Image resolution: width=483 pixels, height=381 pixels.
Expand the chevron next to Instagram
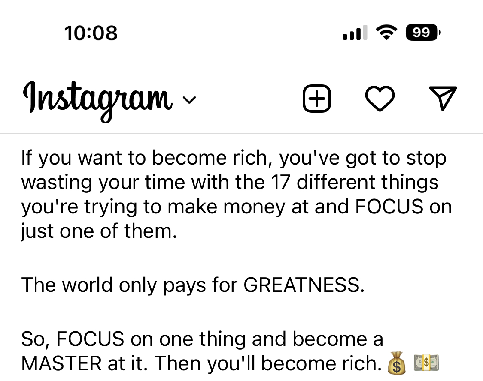click(189, 100)
